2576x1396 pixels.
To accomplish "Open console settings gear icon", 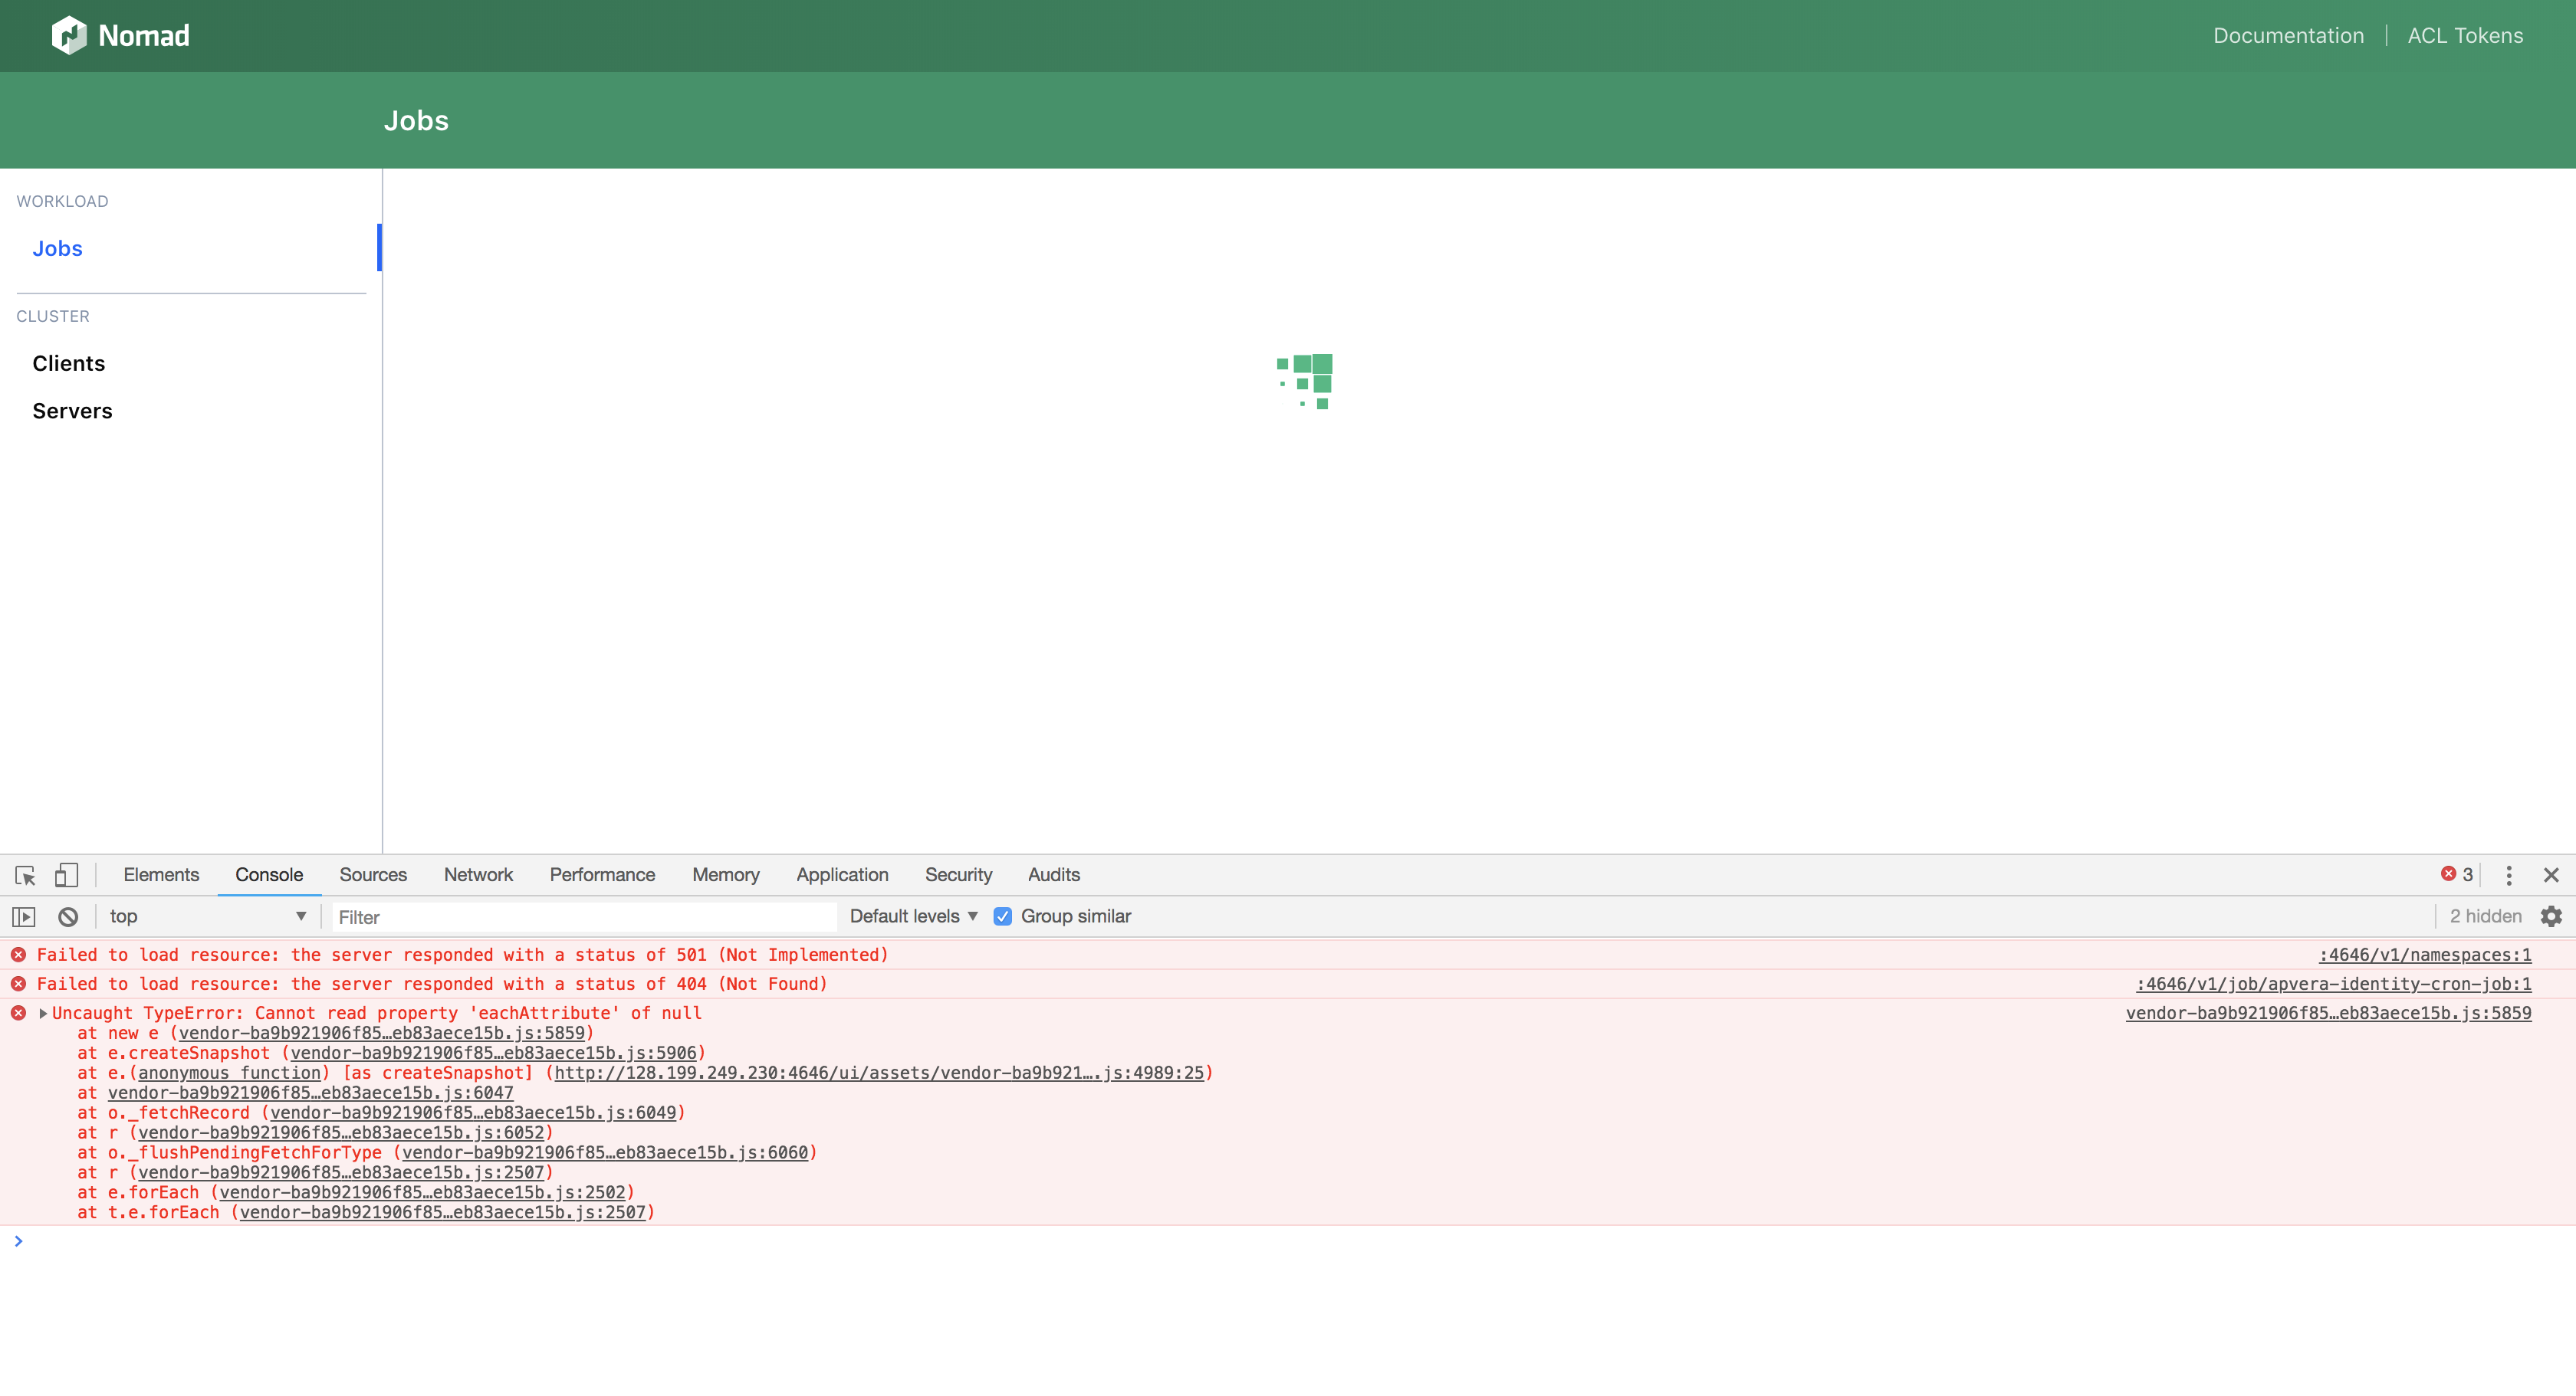I will click(2551, 916).
